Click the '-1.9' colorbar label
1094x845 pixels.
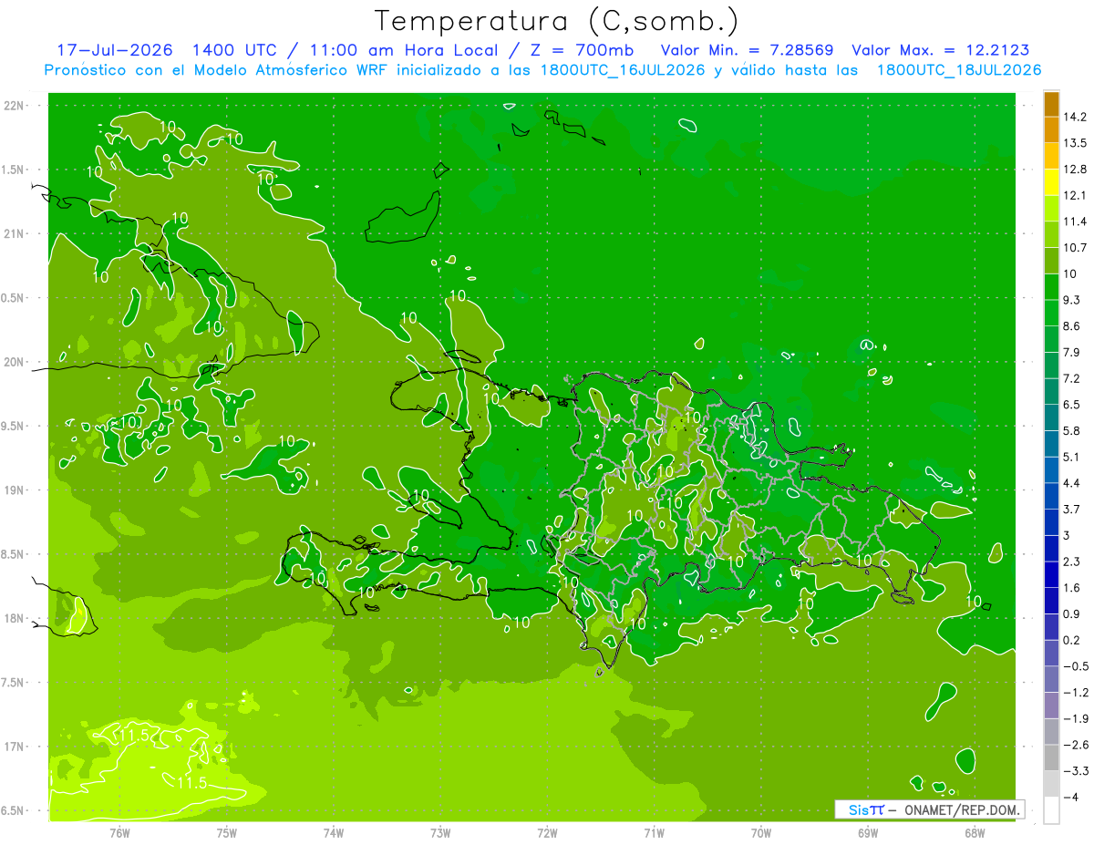point(1076,719)
